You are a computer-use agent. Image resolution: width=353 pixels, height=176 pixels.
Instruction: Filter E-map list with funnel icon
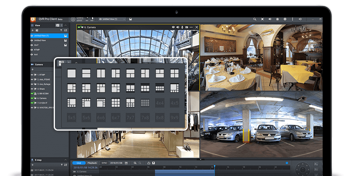coord(61,165)
